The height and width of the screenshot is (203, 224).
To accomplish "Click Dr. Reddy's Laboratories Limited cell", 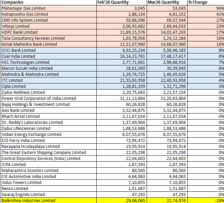I will [49, 123].
